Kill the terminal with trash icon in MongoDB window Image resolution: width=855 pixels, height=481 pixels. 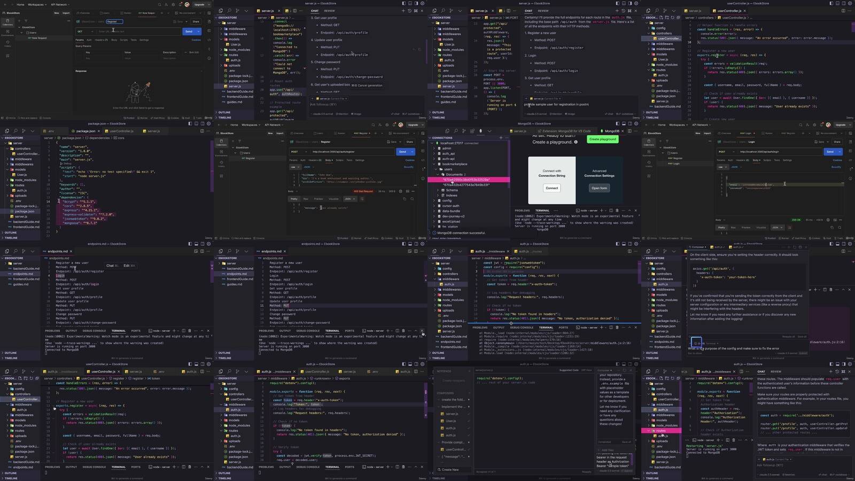617,211
